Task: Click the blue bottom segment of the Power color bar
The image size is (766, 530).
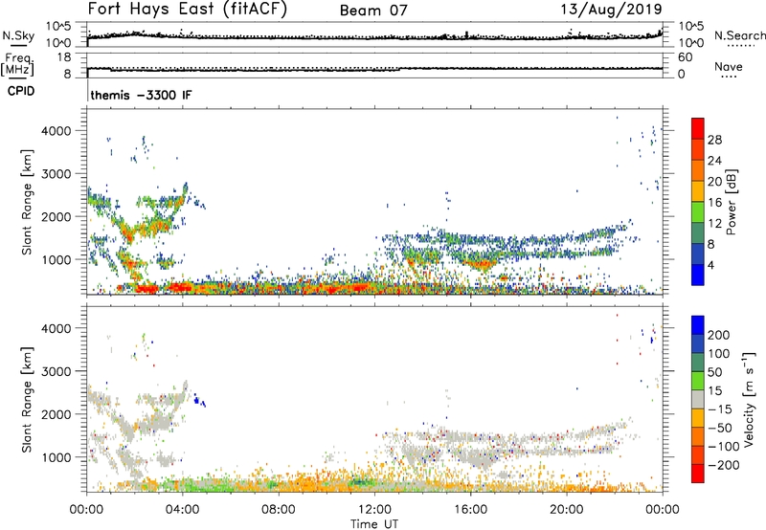Action: coord(698,275)
